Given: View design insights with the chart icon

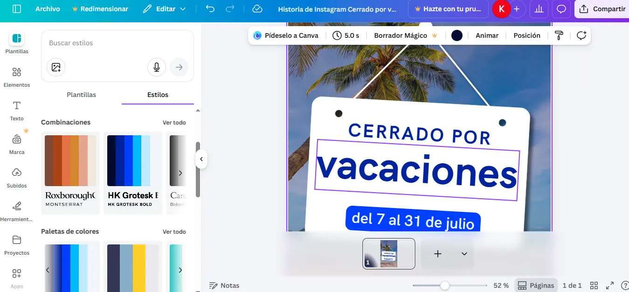Looking at the screenshot, I should click(539, 9).
